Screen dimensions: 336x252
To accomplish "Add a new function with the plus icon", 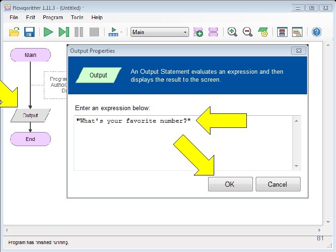I will tap(198, 32).
